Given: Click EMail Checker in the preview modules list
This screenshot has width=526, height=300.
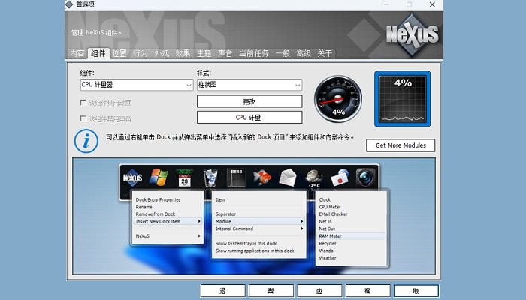Looking at the screenshot, I should click(333, 214).
